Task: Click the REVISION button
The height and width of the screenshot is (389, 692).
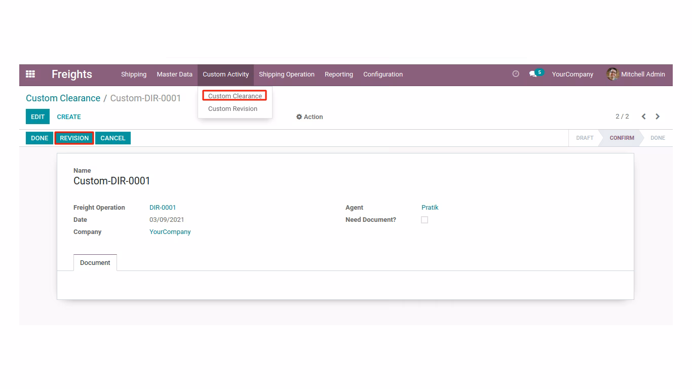Action: pos(74,138)
